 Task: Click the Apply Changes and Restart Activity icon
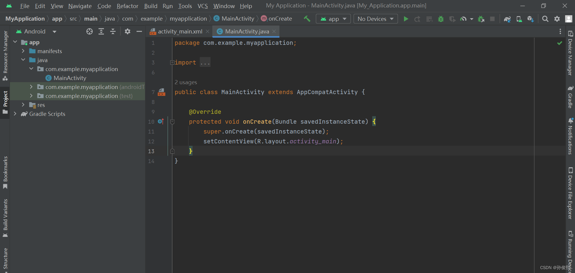point(417,19)
